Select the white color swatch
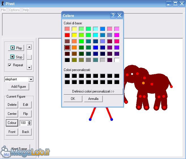186x159 pixels. click(117, 60)
